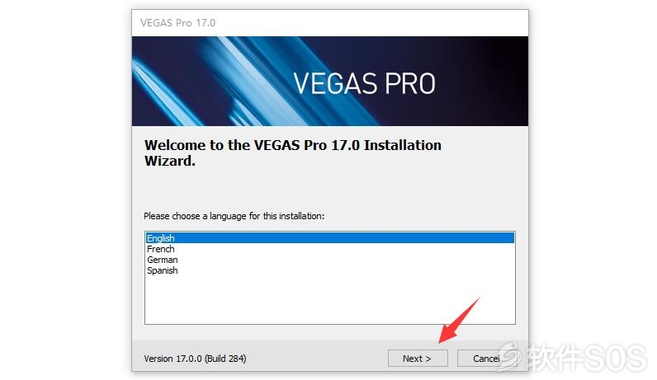
Task: Click the VEGAS PRO banner logo text
Action: pos(364,83)
